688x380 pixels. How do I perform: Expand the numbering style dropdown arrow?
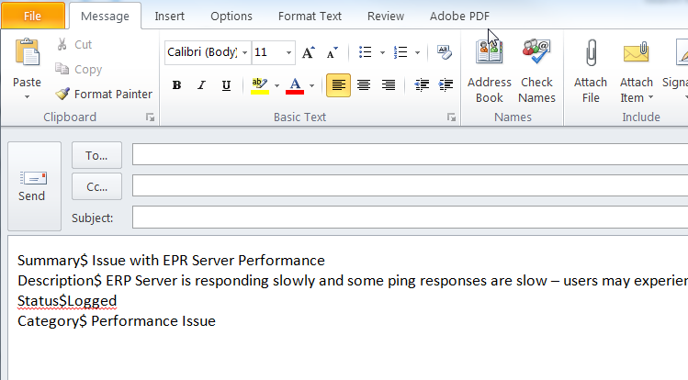tap(417, 52)
